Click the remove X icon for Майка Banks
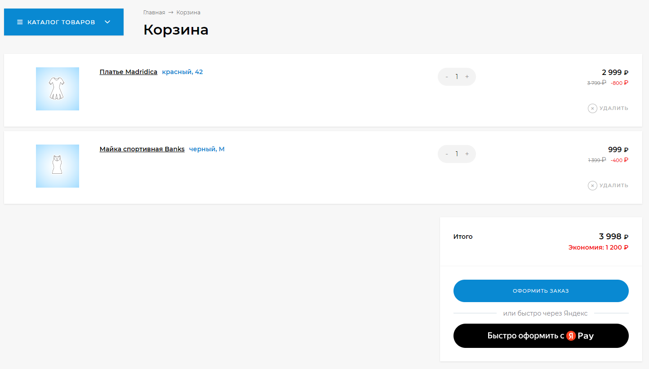Screen dimensions: 649x369 (x=592, y=185)
